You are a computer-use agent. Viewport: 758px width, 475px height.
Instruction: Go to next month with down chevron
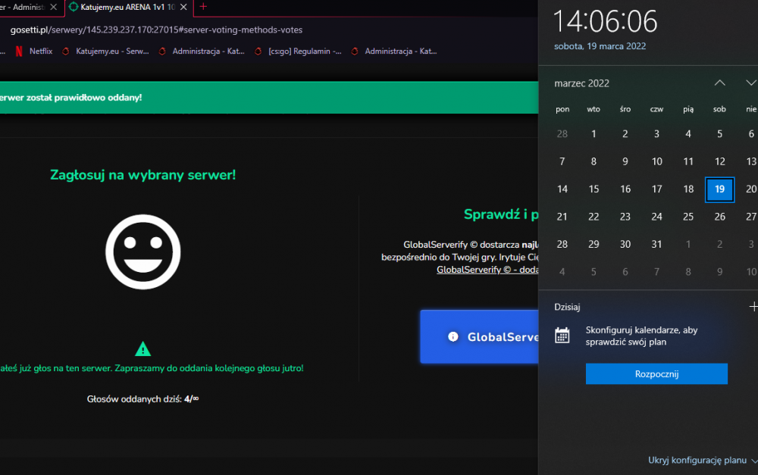click(750, 83)
